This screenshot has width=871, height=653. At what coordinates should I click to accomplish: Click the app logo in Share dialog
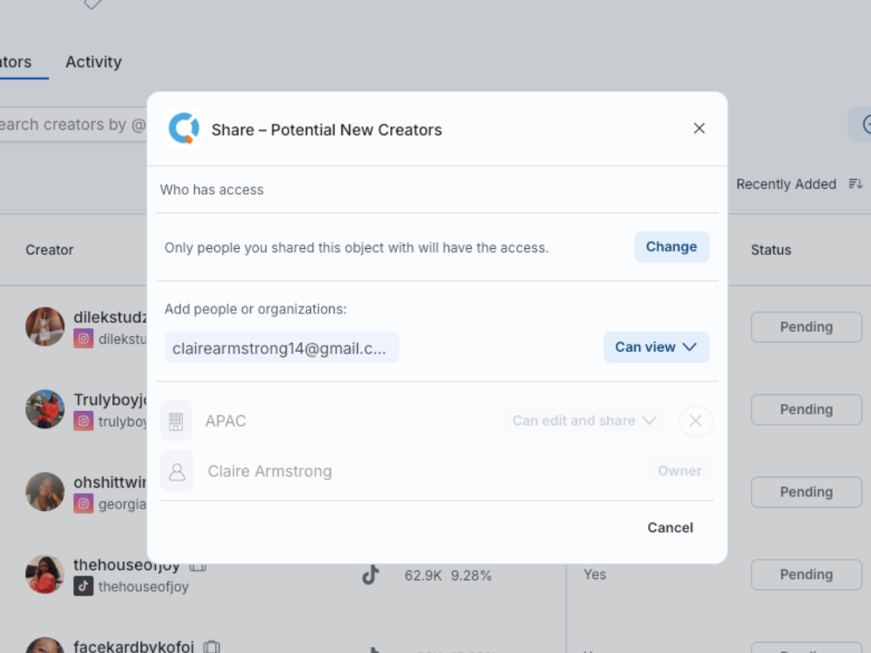184,129
